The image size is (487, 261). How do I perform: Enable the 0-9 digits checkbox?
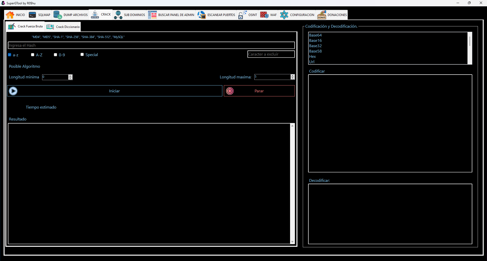[x=55, y=55]
